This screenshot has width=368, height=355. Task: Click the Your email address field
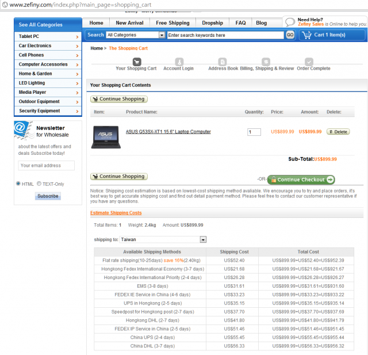point(47,166)
